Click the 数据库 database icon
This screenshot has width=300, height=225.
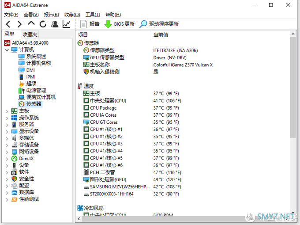pyautogui.click(x=15, y=192)
